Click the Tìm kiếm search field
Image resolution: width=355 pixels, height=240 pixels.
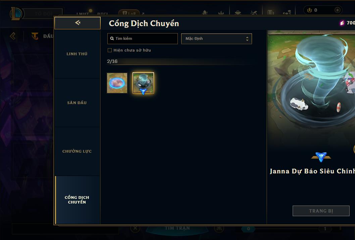[x=142, y=38]
